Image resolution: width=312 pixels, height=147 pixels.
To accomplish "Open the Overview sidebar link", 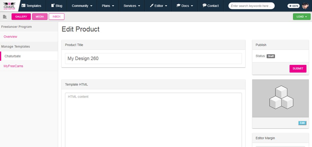I will click(10, 36).
